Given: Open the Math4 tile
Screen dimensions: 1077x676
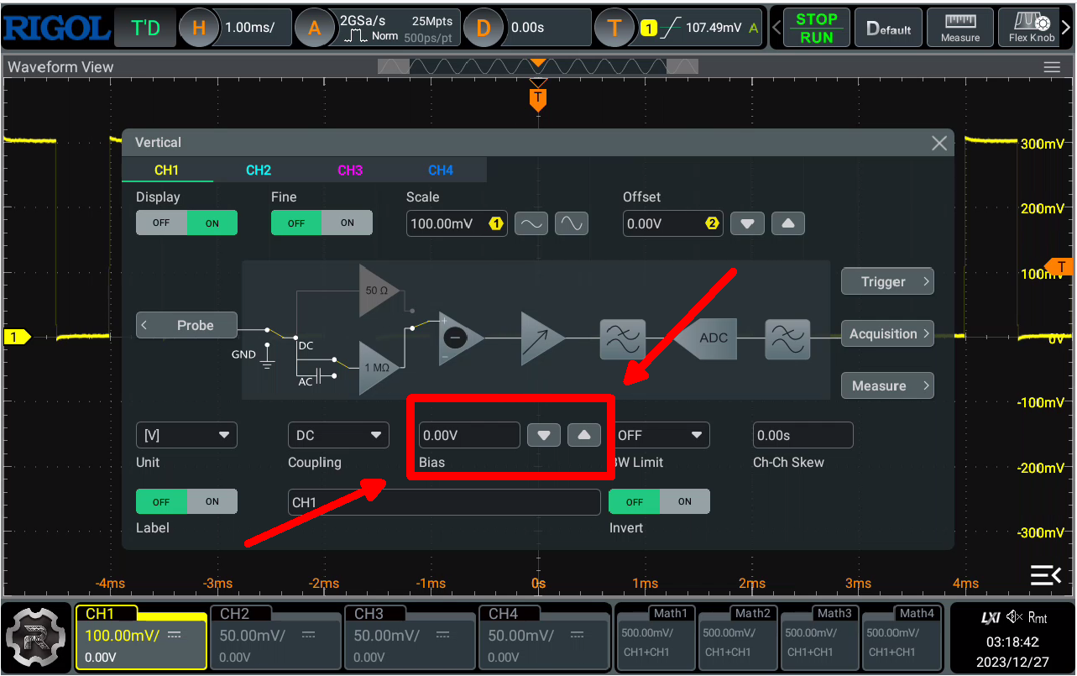Looking at the screenshot, I should (902, 637).
